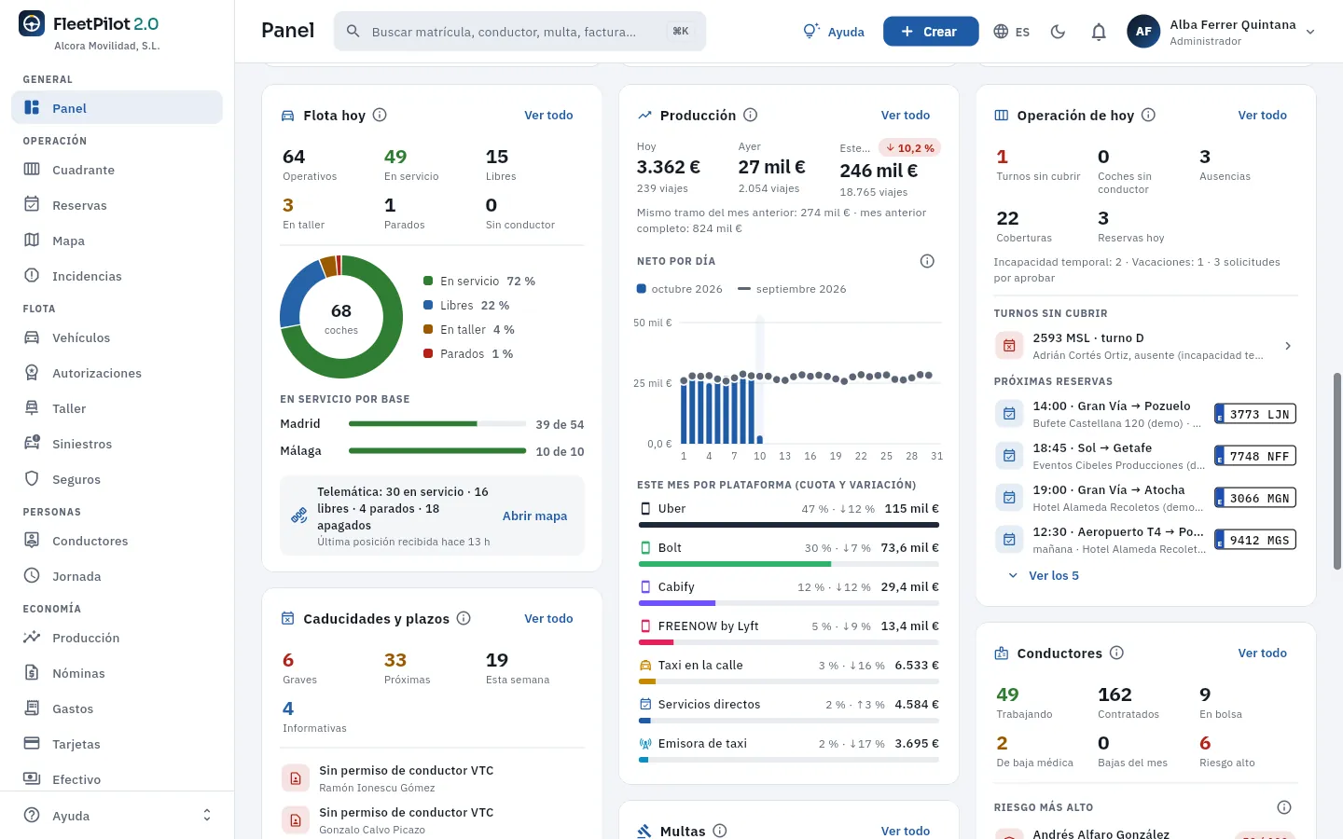Click the Seguros shield icon
This screenshot has width=1343, height=839.
coord(32,478)
